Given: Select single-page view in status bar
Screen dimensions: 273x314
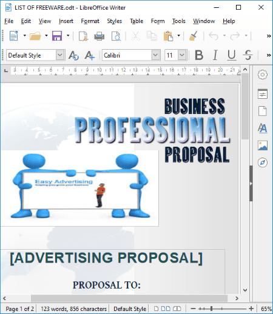Looking at the screenshot, I should (157, 309).
